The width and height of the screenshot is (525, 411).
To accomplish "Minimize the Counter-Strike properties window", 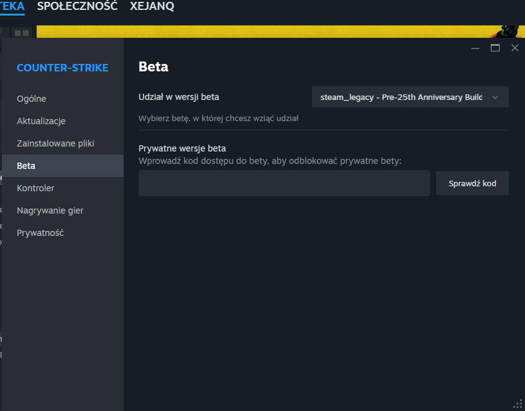I will 475,48.
